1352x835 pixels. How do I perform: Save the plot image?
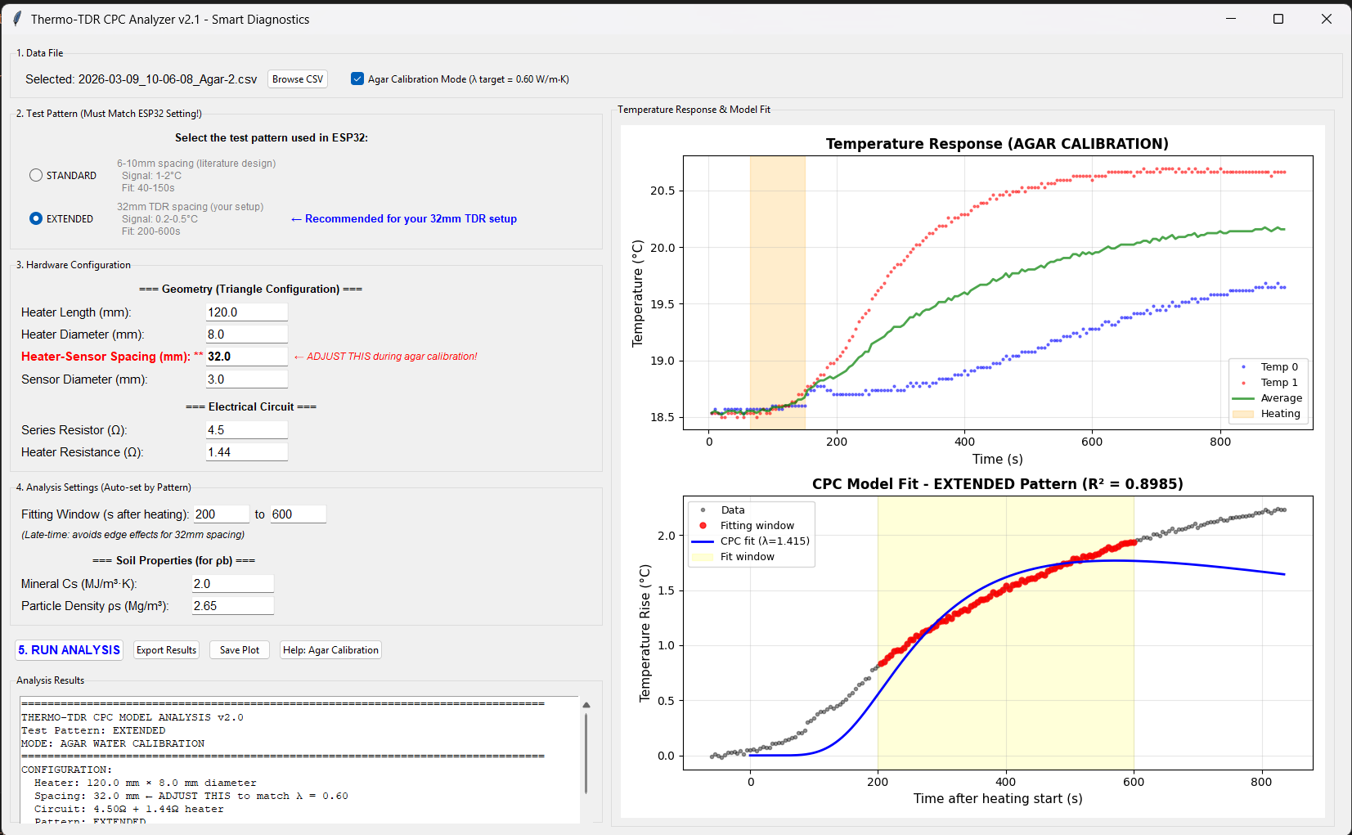pyautogui.click(x=239, y=650)
